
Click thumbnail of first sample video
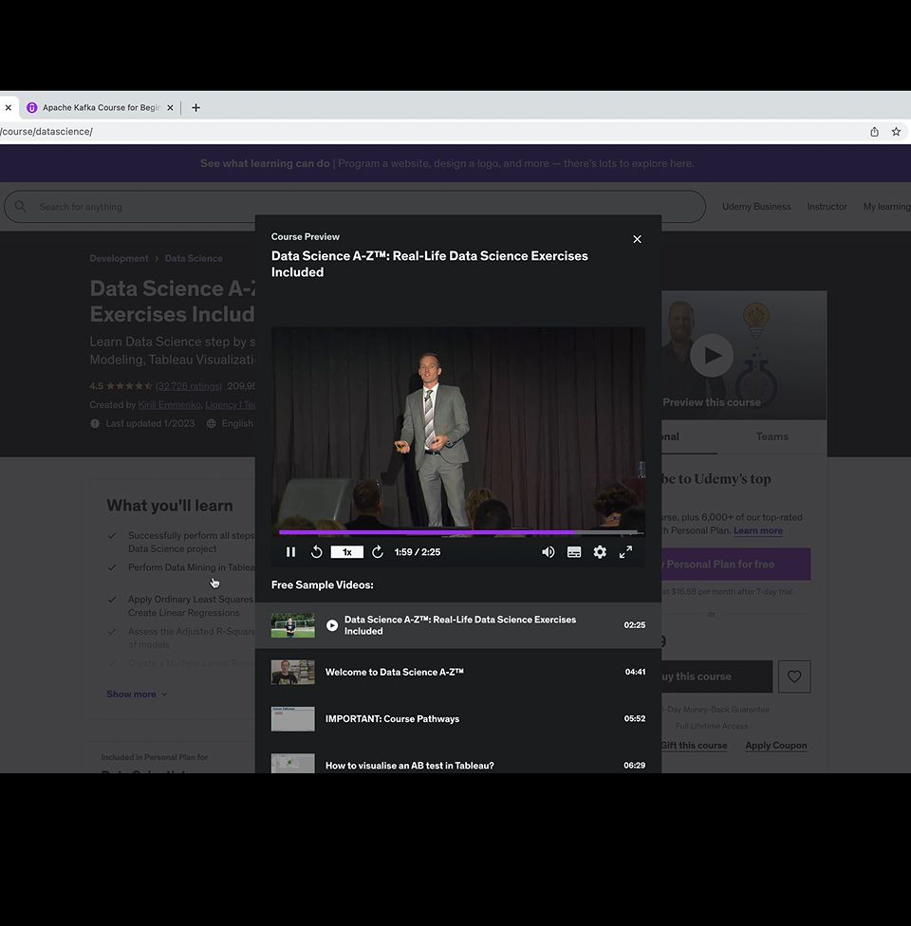tap(292, 625)
